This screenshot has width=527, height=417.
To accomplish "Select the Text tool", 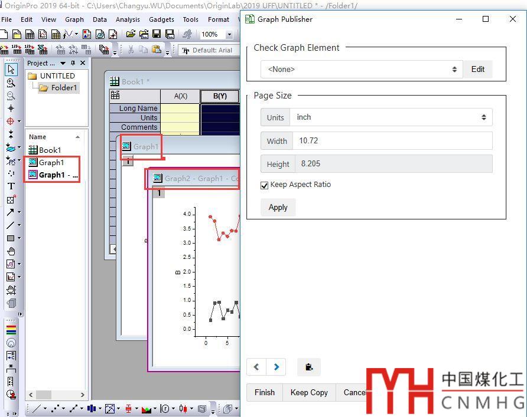I will coord(11,186).
